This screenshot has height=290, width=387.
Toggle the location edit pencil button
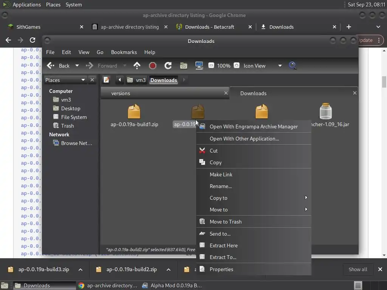tap(106, 80)
